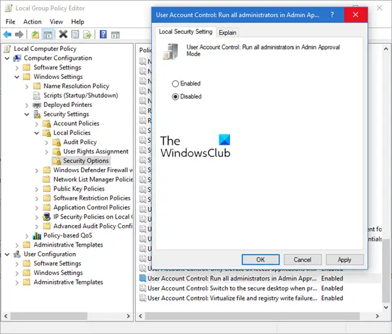Image resolution: width=392 pixels, height=334 pixels.
Task: Switch to the Explain tab
Action: coord(227,33)
